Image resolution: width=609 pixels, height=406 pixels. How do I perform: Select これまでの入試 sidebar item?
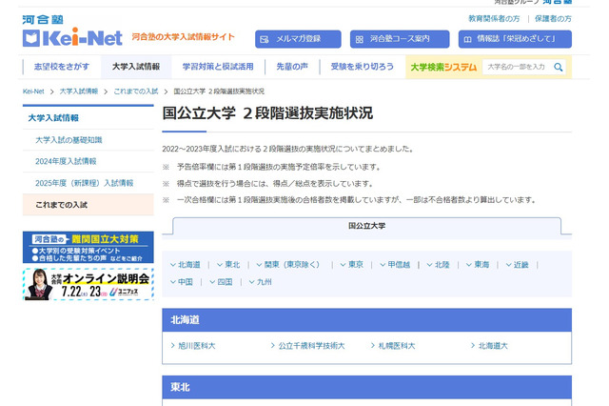coord(88,205)
